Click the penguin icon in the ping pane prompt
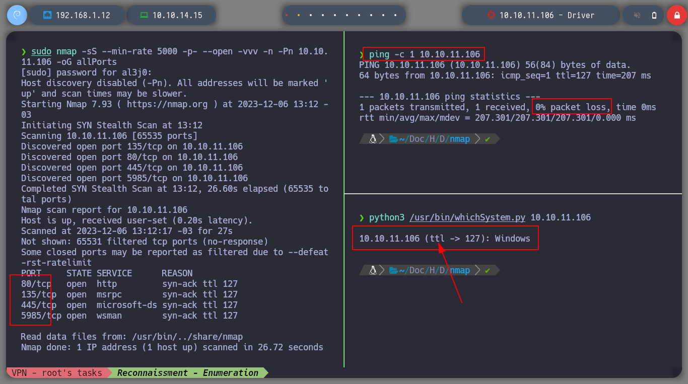Viewport: 688px width, 384px height. pyautogui.click(x=373, y=139)
